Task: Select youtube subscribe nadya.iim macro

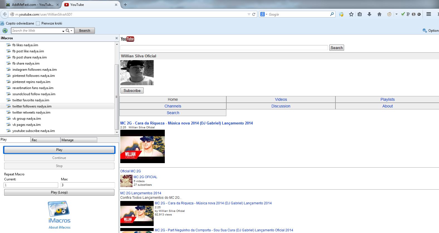Action: (x=33, y=131)
